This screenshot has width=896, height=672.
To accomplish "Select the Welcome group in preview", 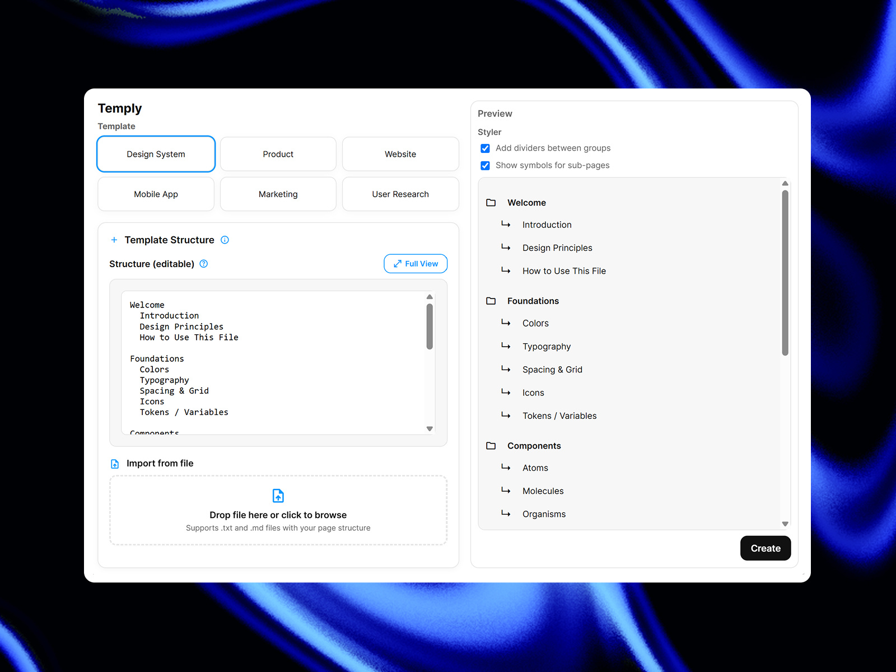I will pyautogui.click(x=526, y=203).
